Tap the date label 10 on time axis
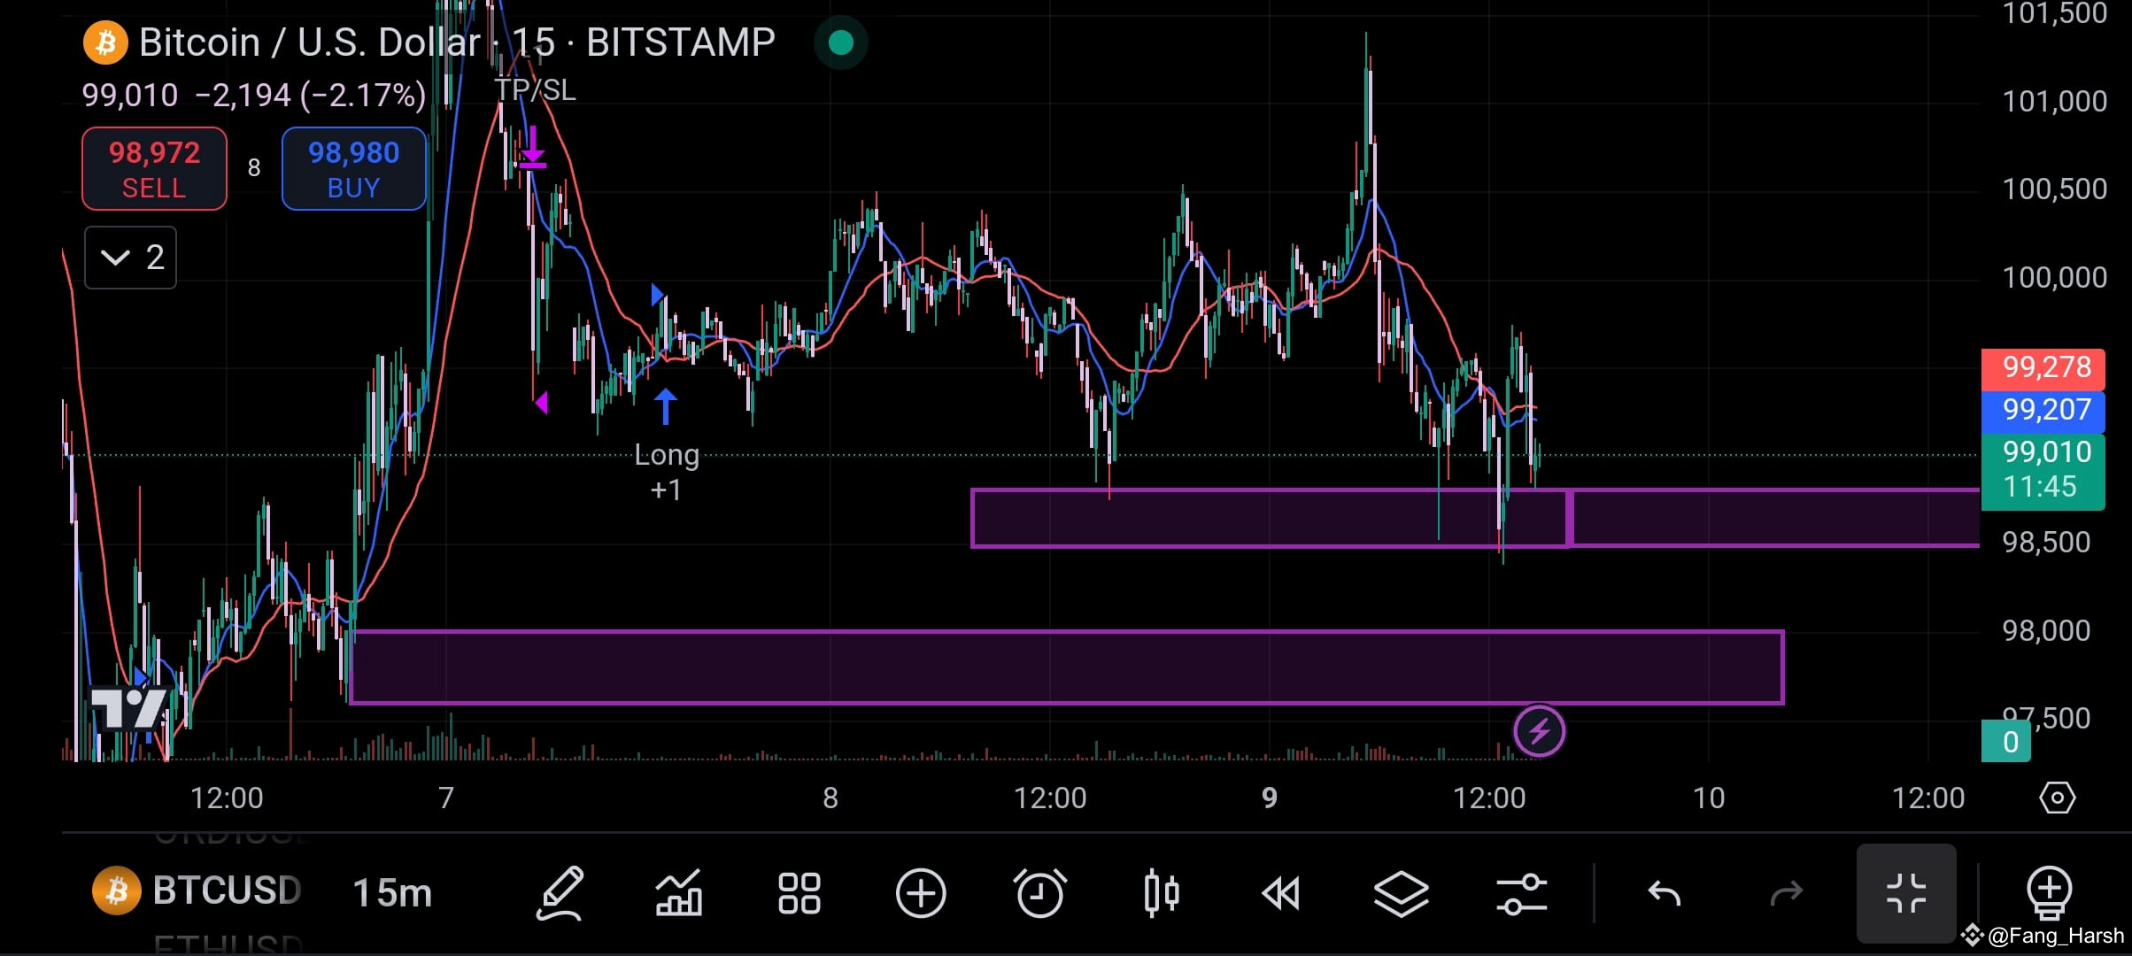The height and width of the screenshot is (956, 2132). [1709, 798]
